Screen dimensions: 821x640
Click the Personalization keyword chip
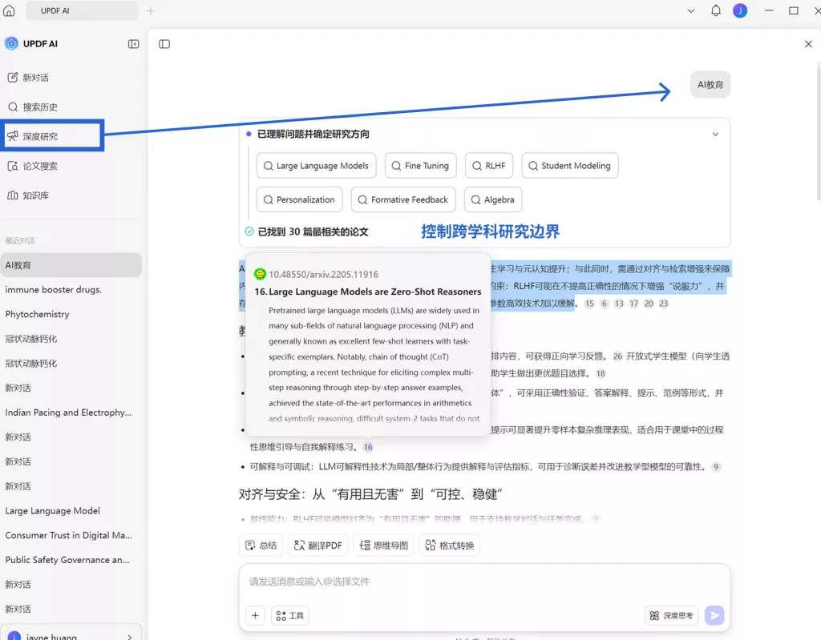pos(300,199)
